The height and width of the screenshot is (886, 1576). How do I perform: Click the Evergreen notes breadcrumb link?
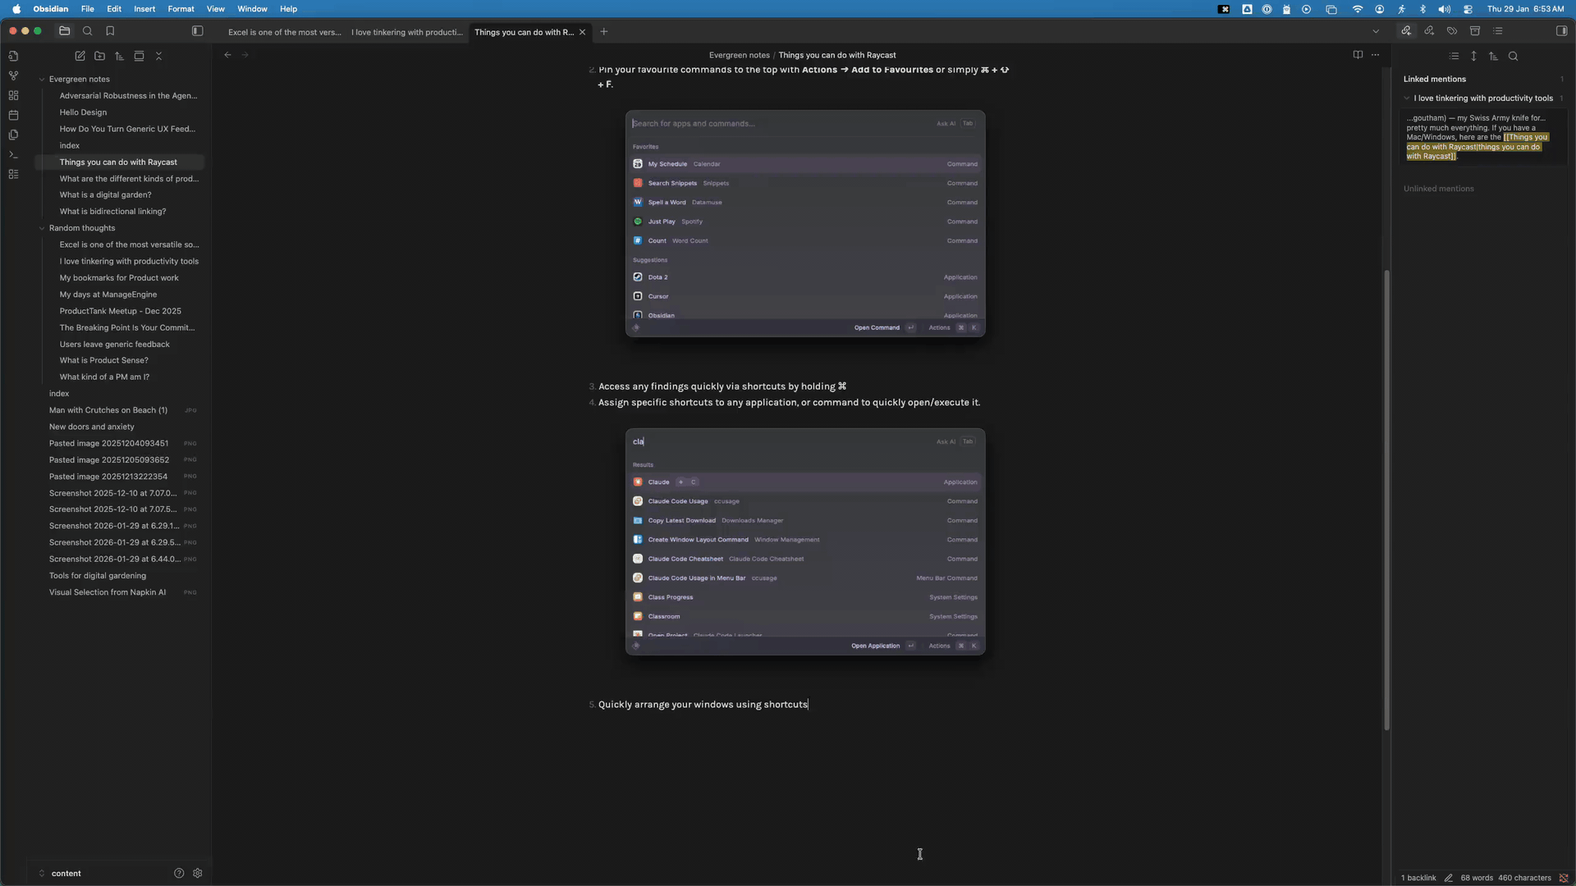click(739, 55)
